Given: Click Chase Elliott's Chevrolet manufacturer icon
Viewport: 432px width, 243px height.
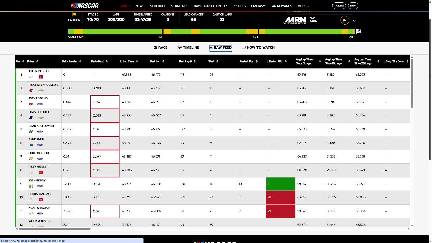Looking at the screenshot, I should (x=41, y=118).
